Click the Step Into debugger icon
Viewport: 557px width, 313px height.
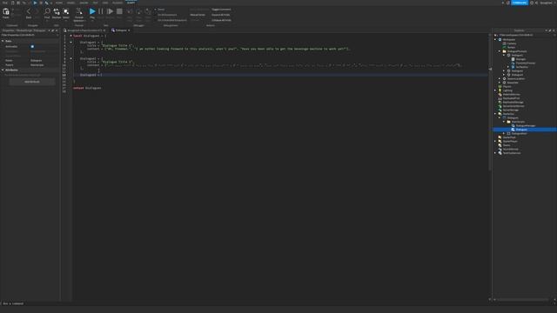tap(130, 11)
